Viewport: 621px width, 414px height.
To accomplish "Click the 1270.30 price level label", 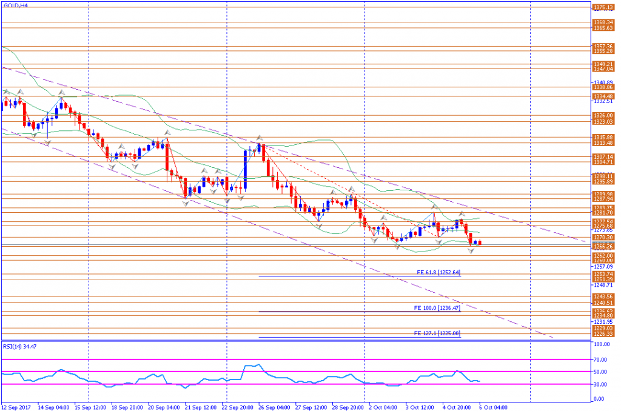I will click(x=603, y=238).
